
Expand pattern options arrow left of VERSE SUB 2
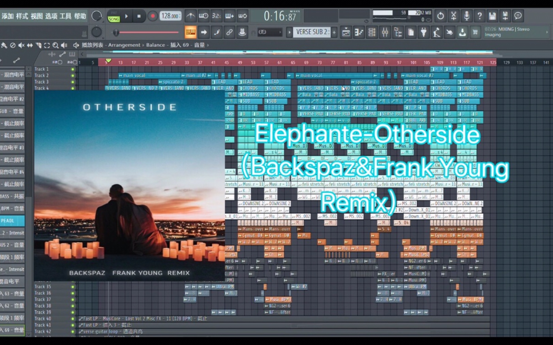pyautogui.click(x=289, y=32)
